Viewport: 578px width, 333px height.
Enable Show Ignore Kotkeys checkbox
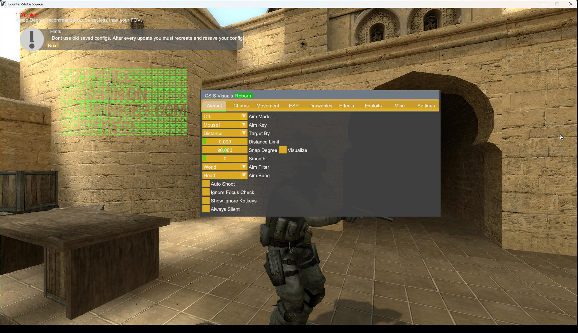[206, 201]
